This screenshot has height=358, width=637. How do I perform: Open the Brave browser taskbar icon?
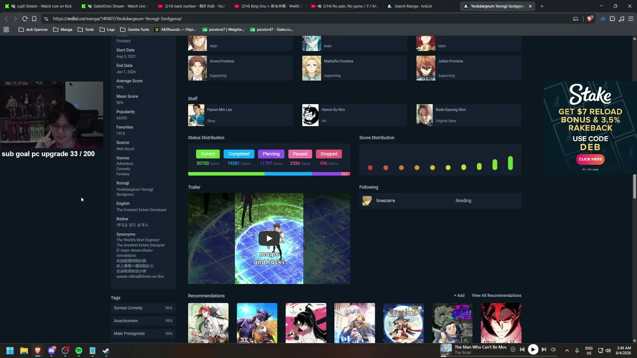[x=37, y=351]
